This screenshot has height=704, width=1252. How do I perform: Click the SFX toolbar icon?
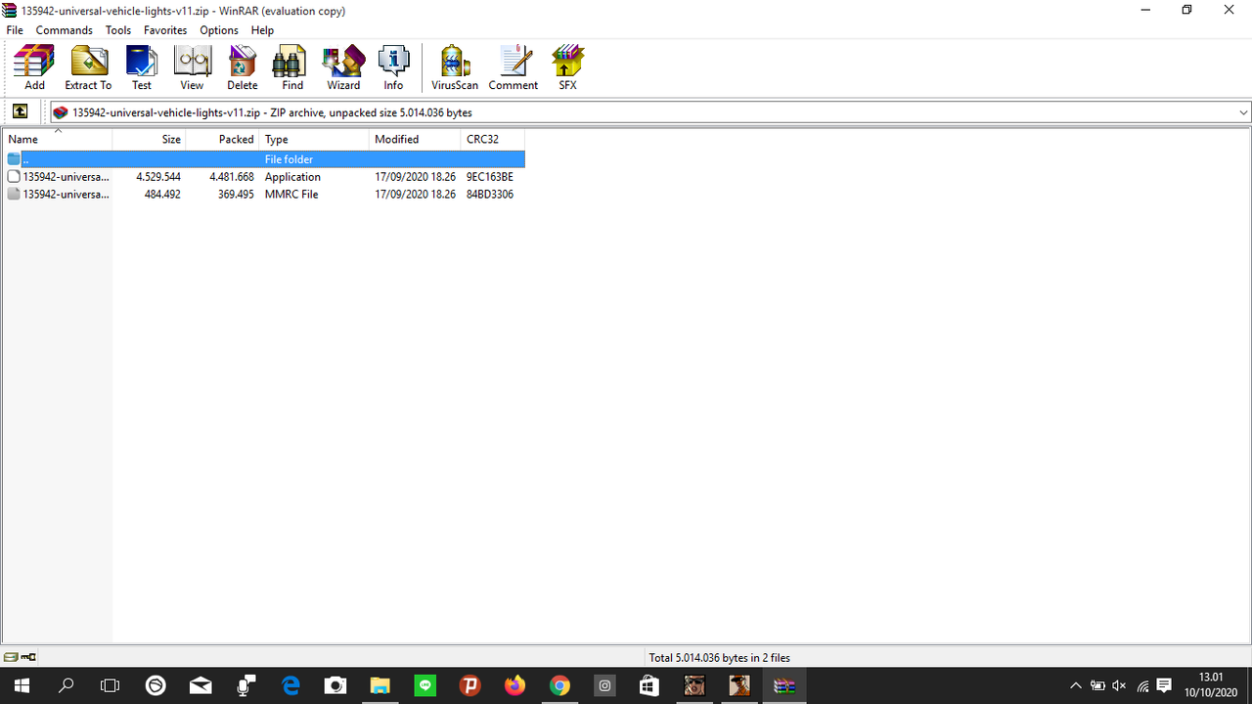[x=567, y=67]
